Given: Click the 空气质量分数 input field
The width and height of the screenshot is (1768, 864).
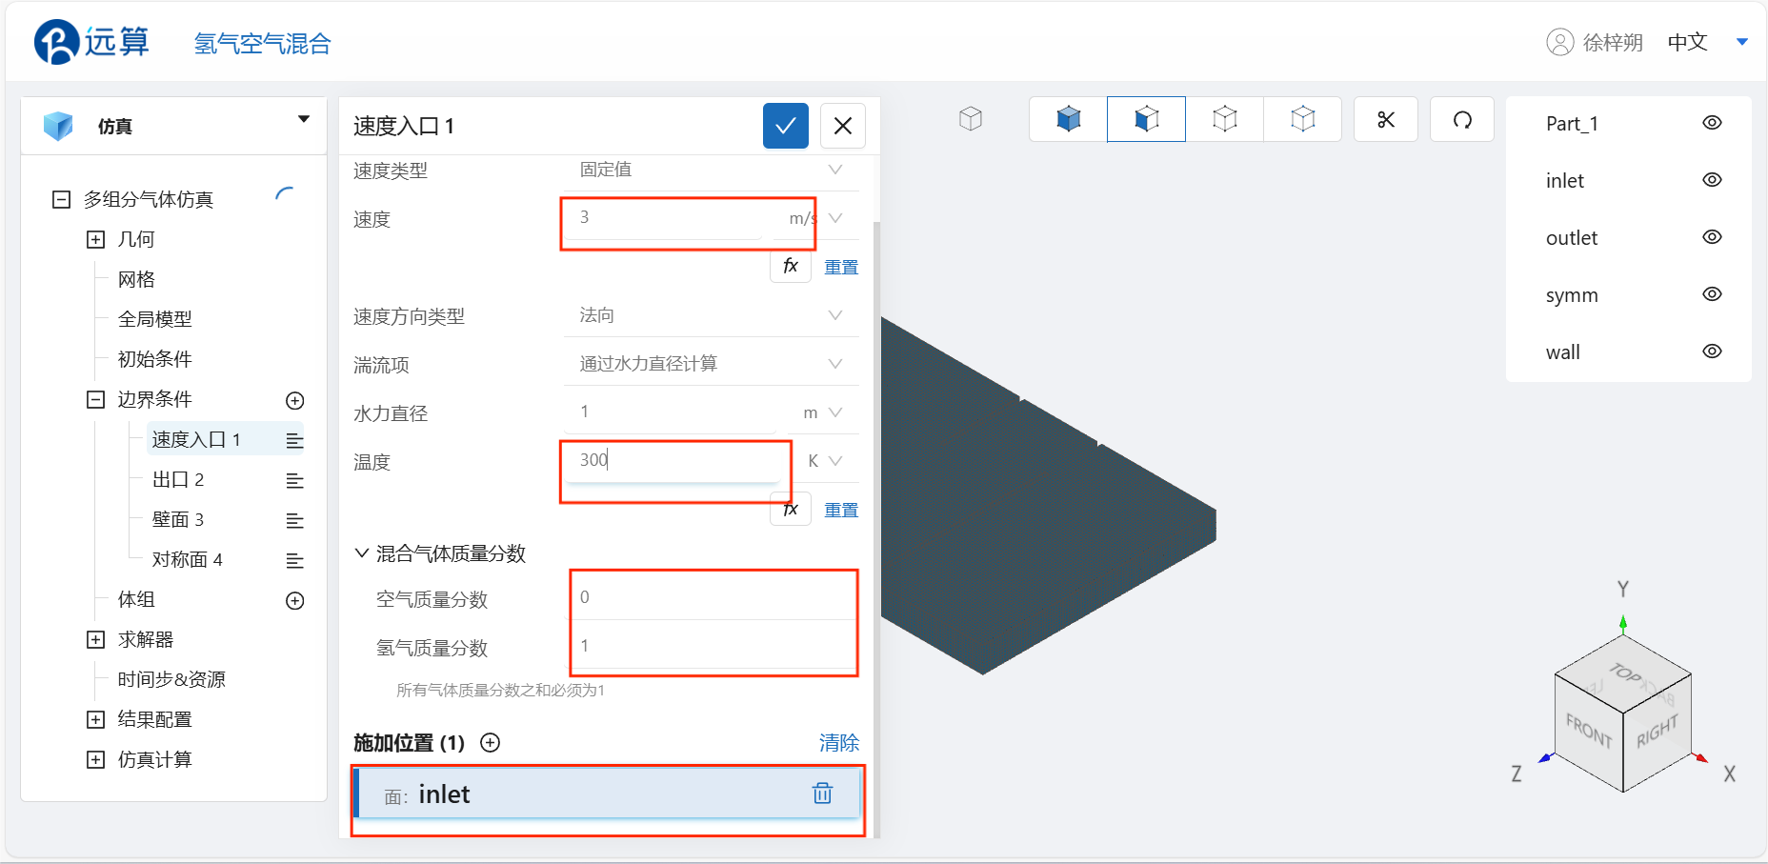Looking at the screenshot, I should coord(713,597).
